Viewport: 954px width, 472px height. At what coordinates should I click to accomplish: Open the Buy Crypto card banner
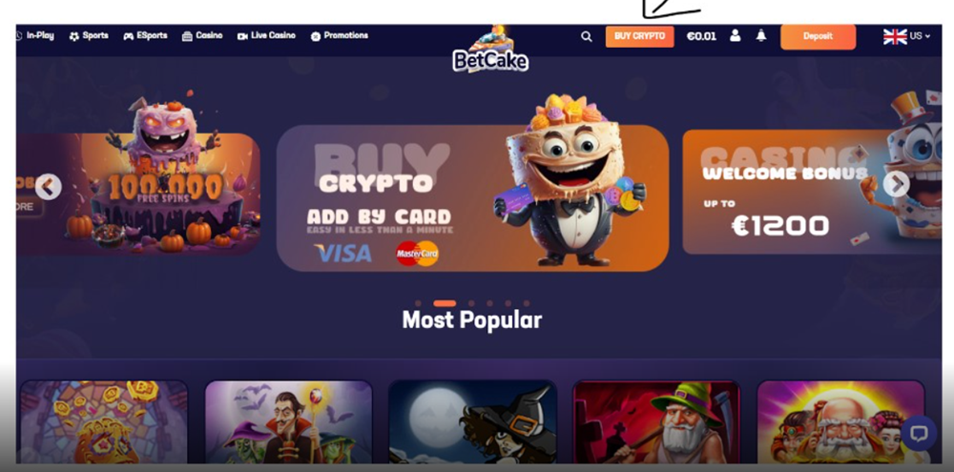473,198
